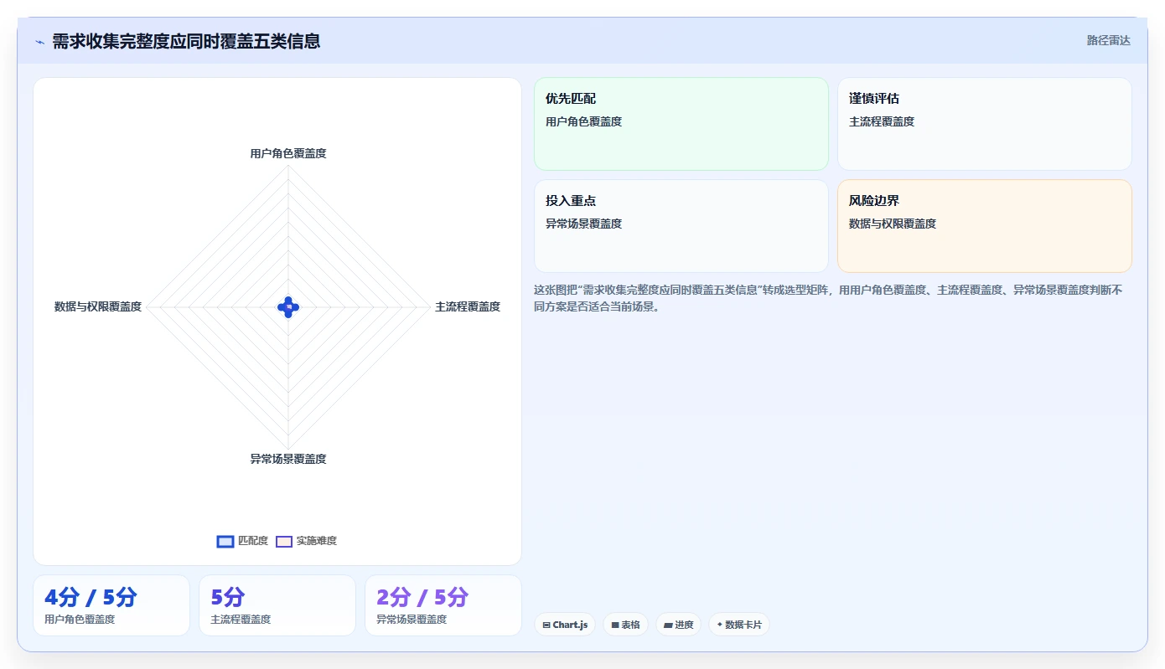The image size is (1165, 669).
Task: Click the 用户角色覆盖度 radar axis label
Action: [x=288, y=153]
